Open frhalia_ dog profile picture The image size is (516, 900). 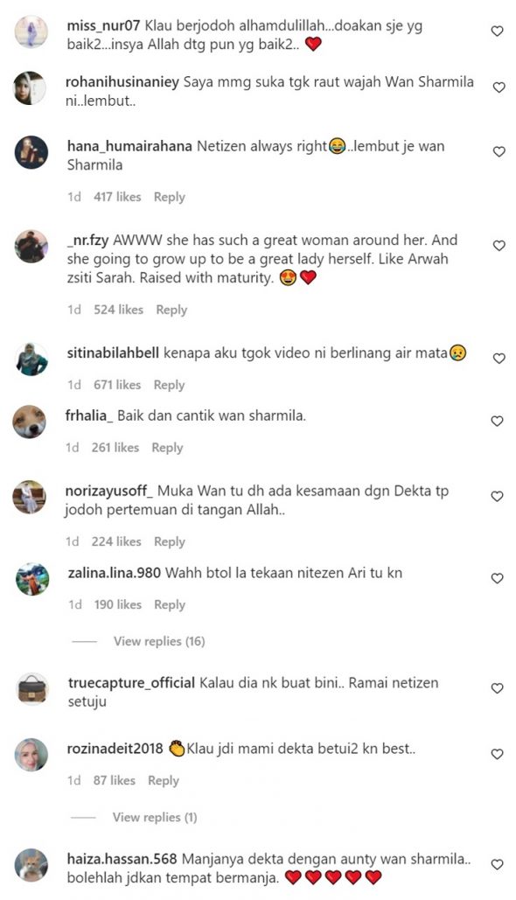click(30, 422)
